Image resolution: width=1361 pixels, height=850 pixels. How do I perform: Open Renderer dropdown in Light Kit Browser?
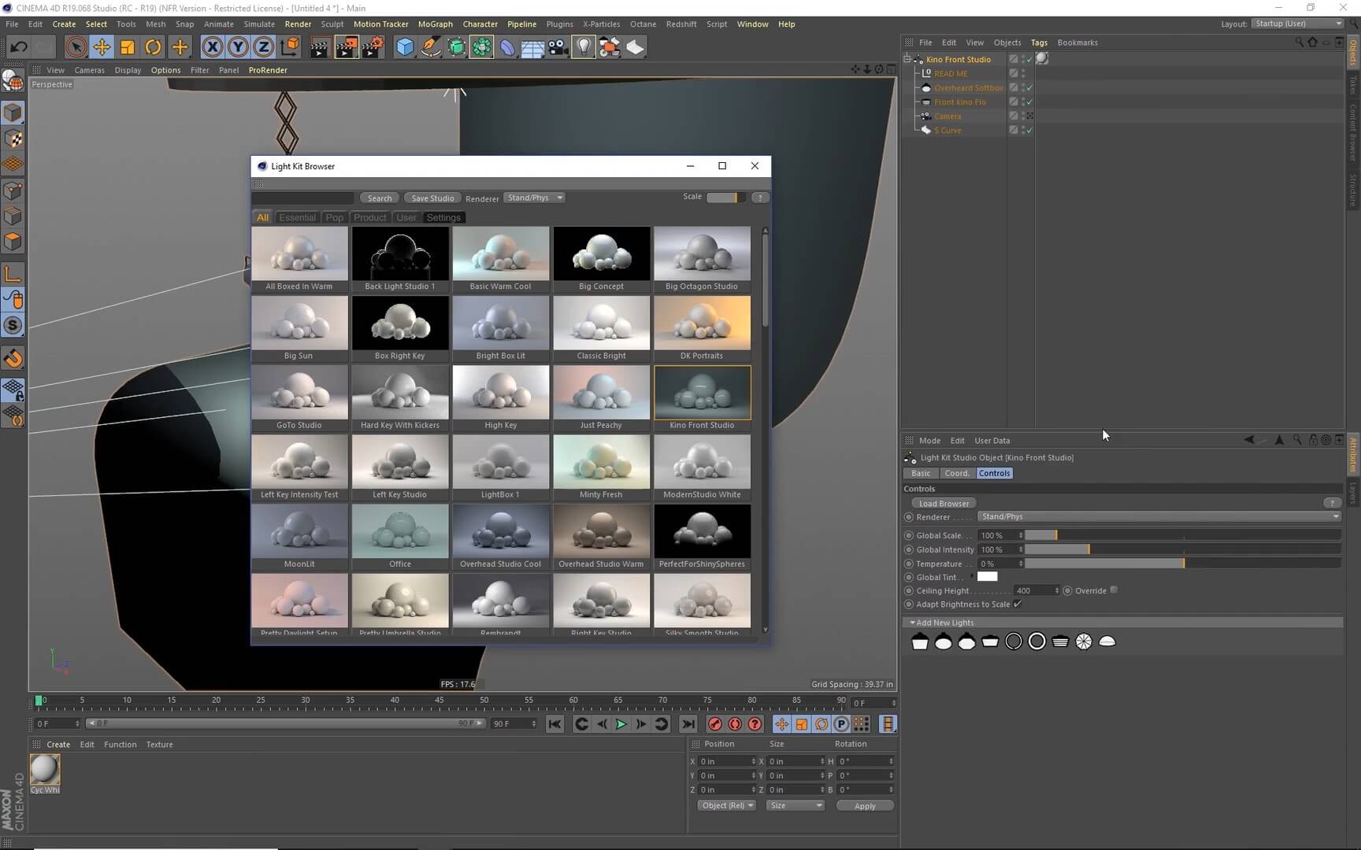pos(535,198)
